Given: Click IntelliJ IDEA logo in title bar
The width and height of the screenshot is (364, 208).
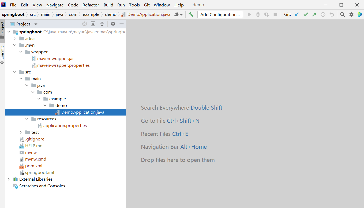Looking at the screenshot, I should point(3,5).
